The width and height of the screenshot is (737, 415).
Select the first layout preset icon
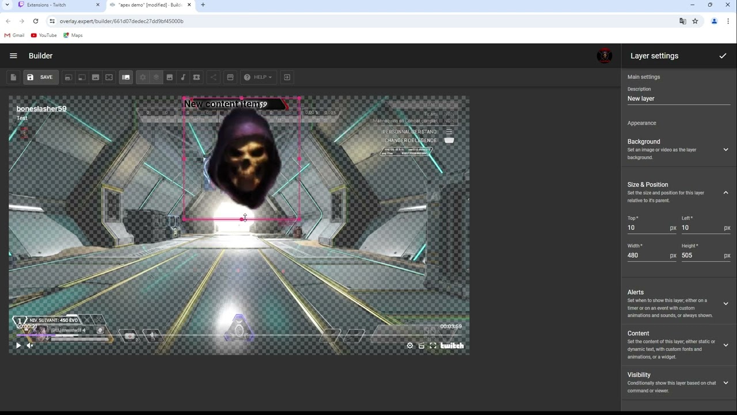click(x=68, y=77)
